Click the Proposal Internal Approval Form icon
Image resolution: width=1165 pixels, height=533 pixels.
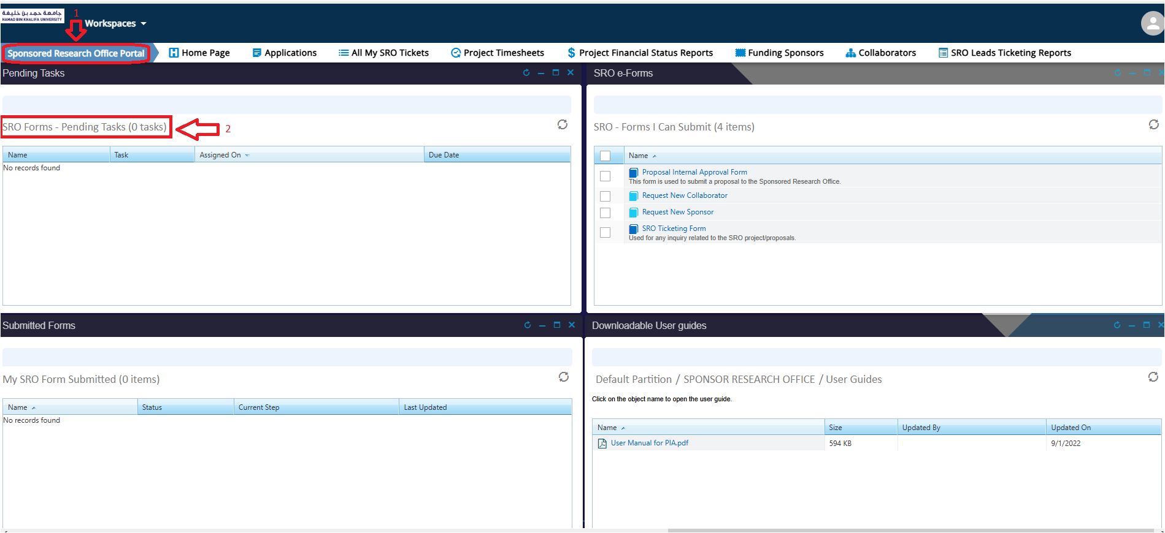[634, 173]
